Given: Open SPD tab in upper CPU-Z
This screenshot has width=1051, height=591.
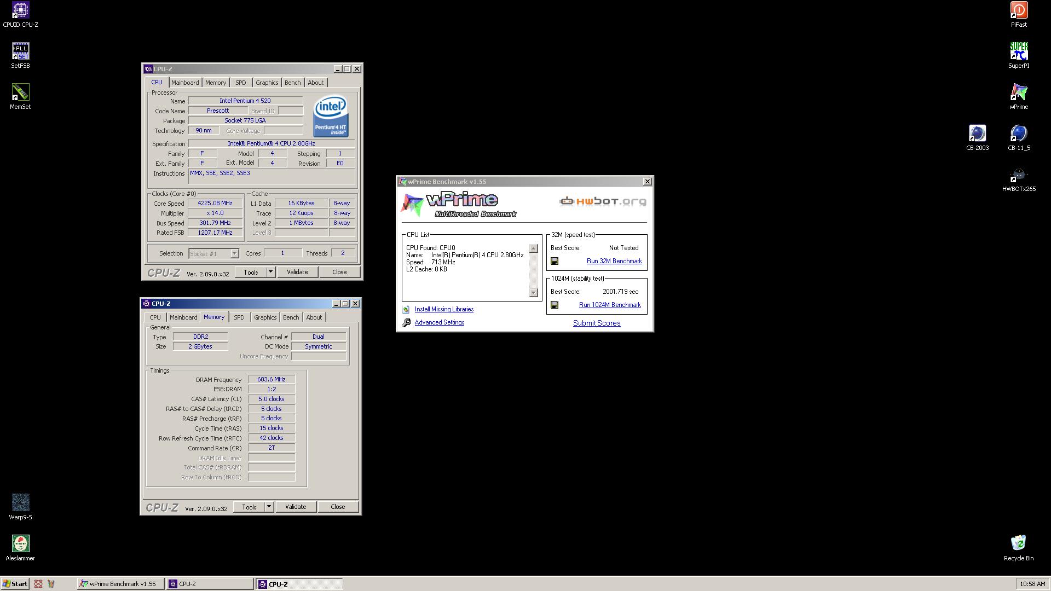Looking at the screenshot, I should pos(240,83).
